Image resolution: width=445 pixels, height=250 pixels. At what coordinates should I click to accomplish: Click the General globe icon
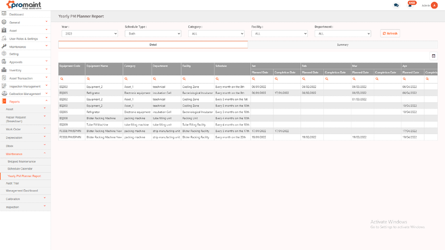(x=4, y=22)
